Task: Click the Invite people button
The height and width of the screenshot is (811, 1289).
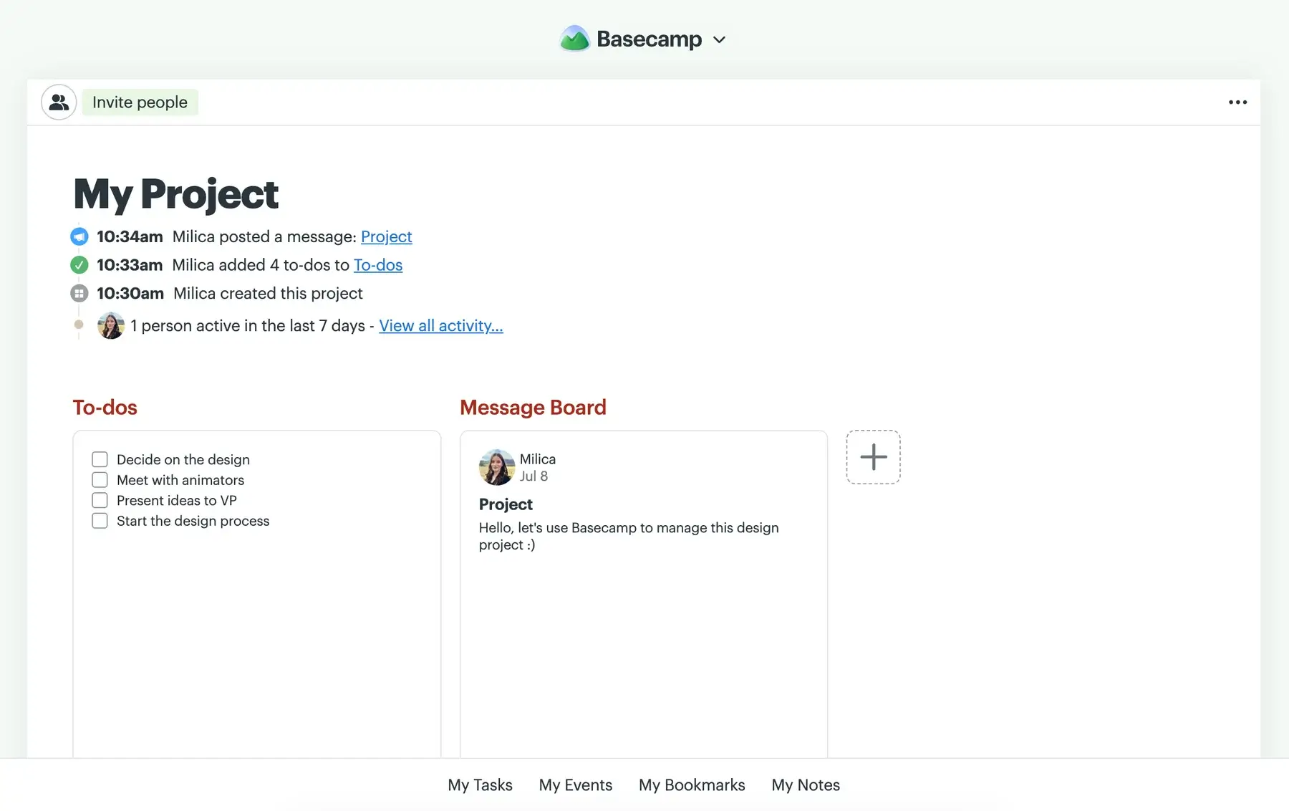Action: (x=140, y=102)
